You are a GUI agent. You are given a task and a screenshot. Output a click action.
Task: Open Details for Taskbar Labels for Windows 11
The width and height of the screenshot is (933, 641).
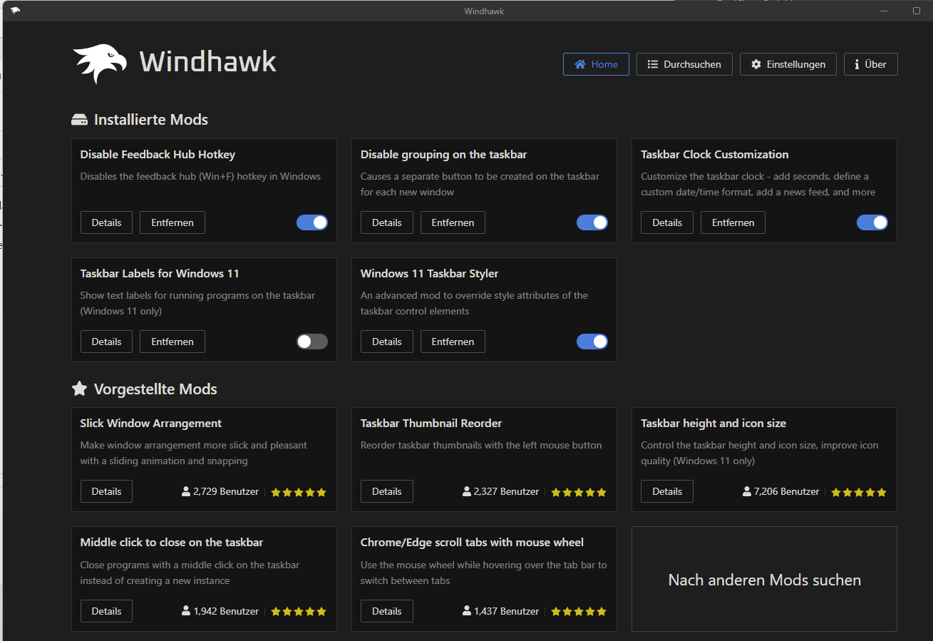tap(106, 342)
